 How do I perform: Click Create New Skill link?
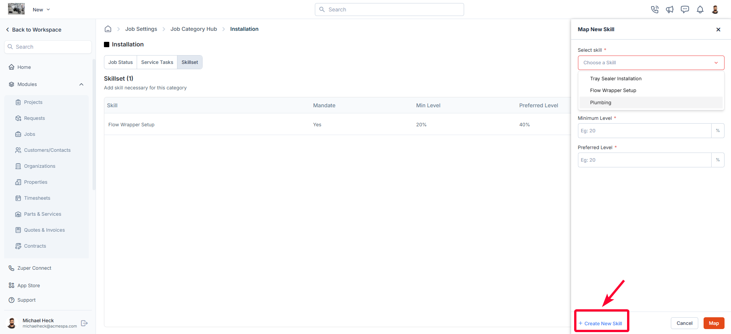pyautogui.click(x=600, y=323)
